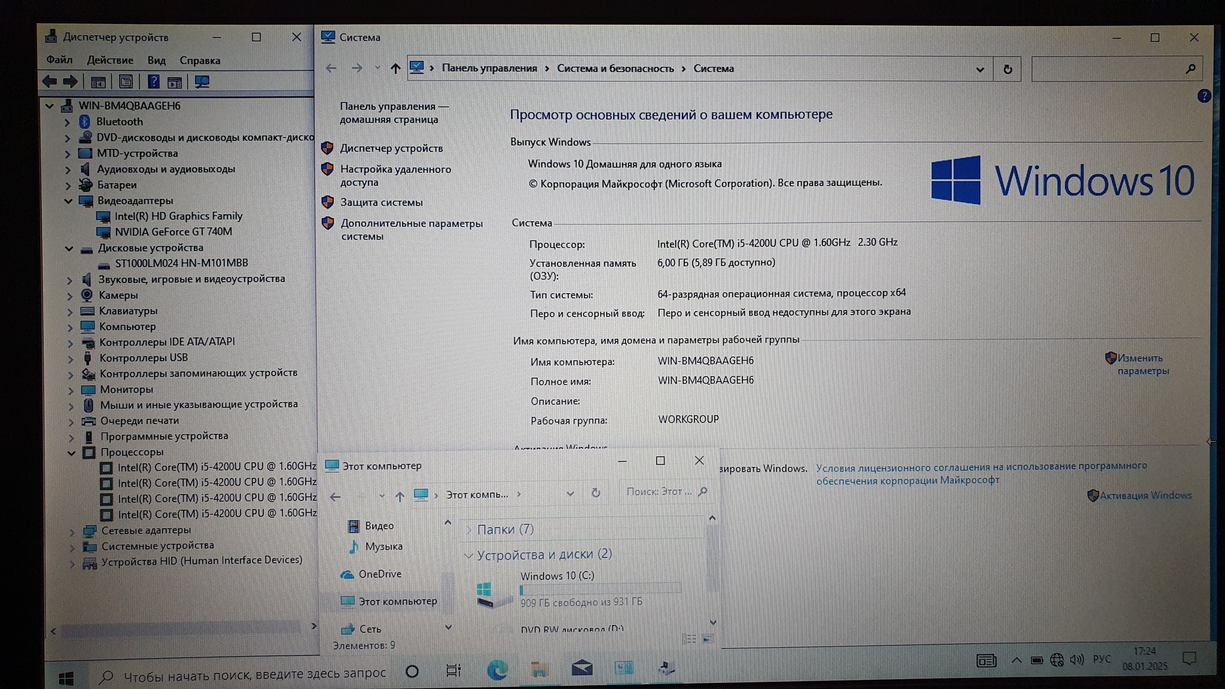Open the Действие menu
1225x689 pixels.
[110, 60]
